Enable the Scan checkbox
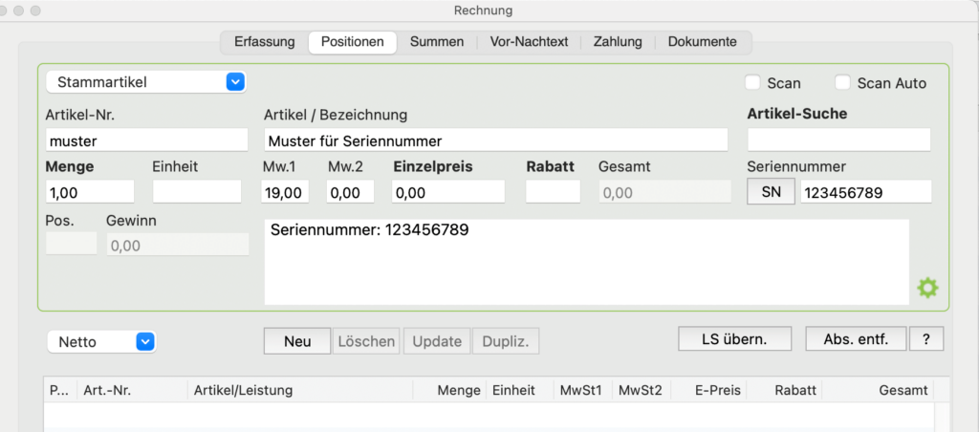This screenshot has height=432, width=979. 753,82
